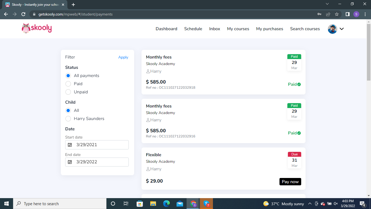Open the Chrome three-dot menu
This screenshot has width=371, height=209.
[365, 14]
